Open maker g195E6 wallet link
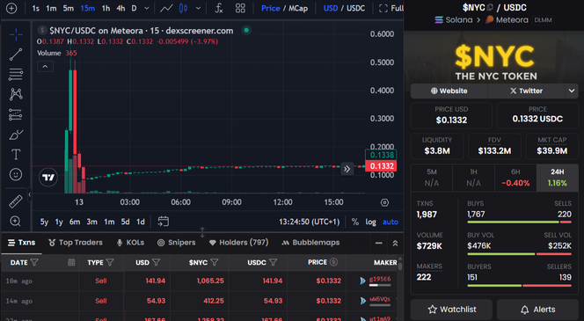The height and width of the screenshot is (321, 584). 380,279
